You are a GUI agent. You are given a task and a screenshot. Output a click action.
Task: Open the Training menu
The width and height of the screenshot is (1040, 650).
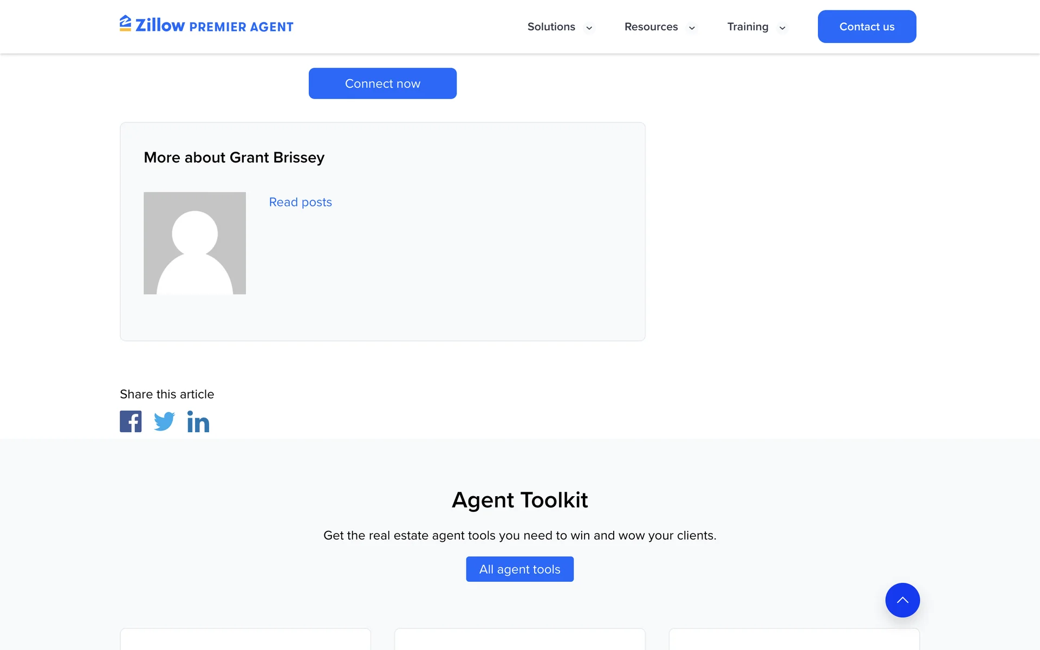pos(747,27)
